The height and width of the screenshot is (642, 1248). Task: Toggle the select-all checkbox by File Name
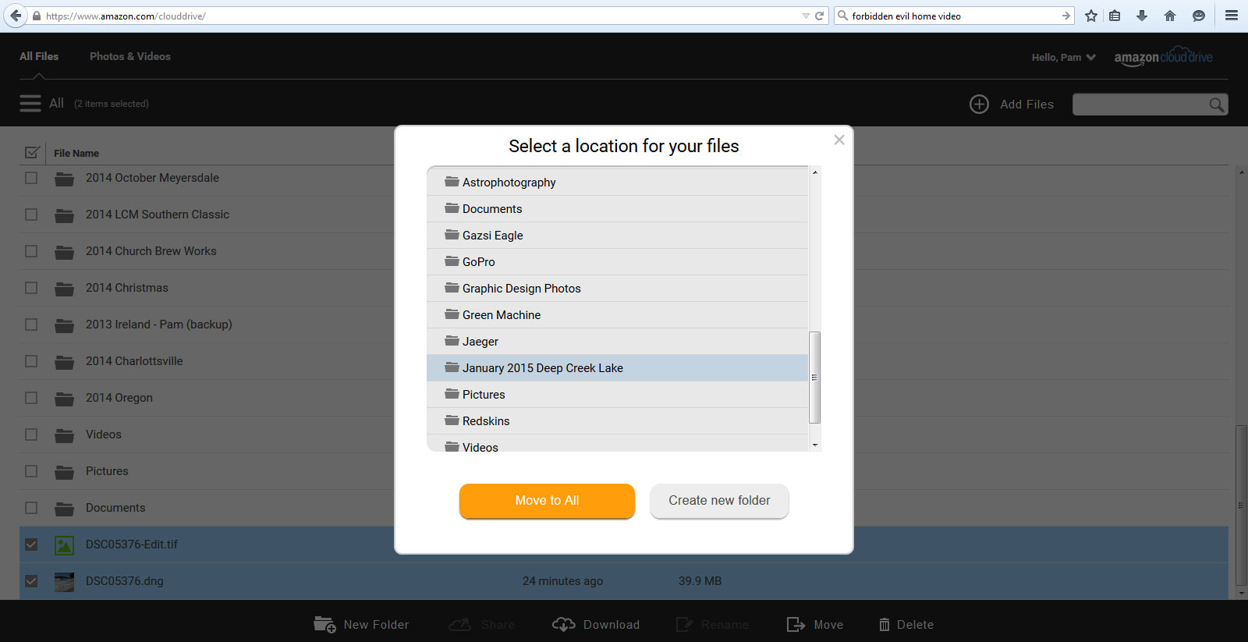32,153
